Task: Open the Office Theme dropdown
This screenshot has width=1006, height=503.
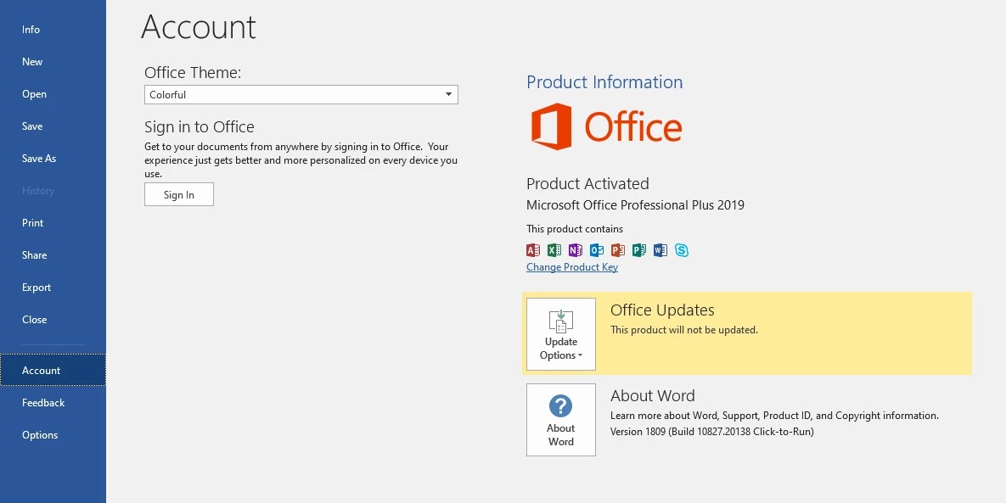Action: click(301, 95)
